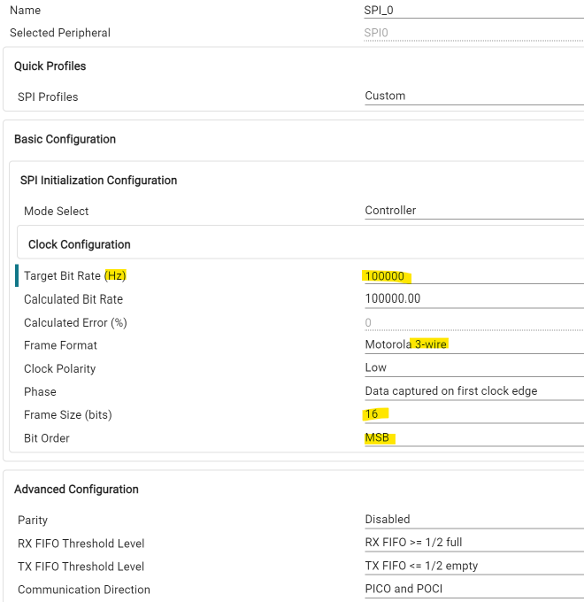This screenshot has width=584, height=602.
Task: Open the TX FIFO Threshold Level dropdown
Action: click(x=474, y=566)
